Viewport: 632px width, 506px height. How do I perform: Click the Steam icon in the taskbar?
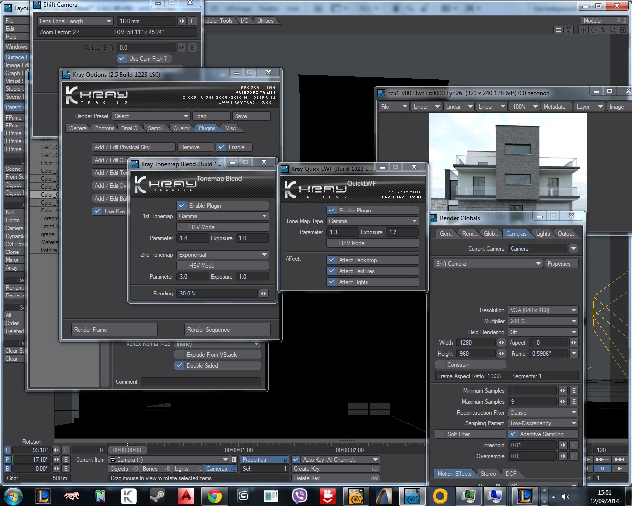(158, 496)
